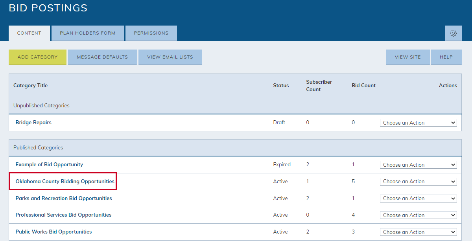472x241 pixels.
Task: Open Professional Services Bid Opportunities link
Action: point(63,215)
